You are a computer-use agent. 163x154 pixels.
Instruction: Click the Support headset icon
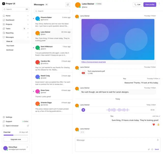(x=4, y=121)
